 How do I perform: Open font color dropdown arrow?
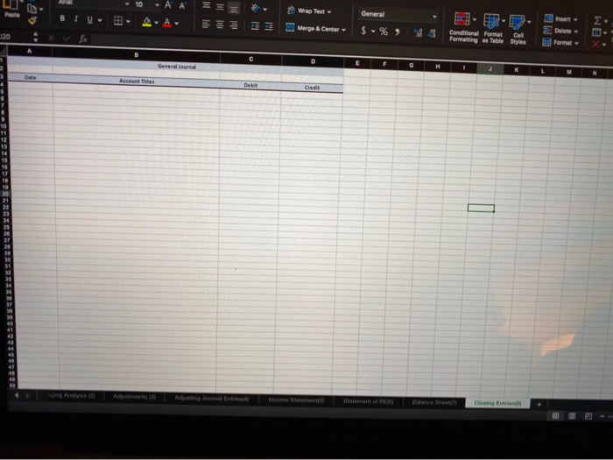coord(177,24)
